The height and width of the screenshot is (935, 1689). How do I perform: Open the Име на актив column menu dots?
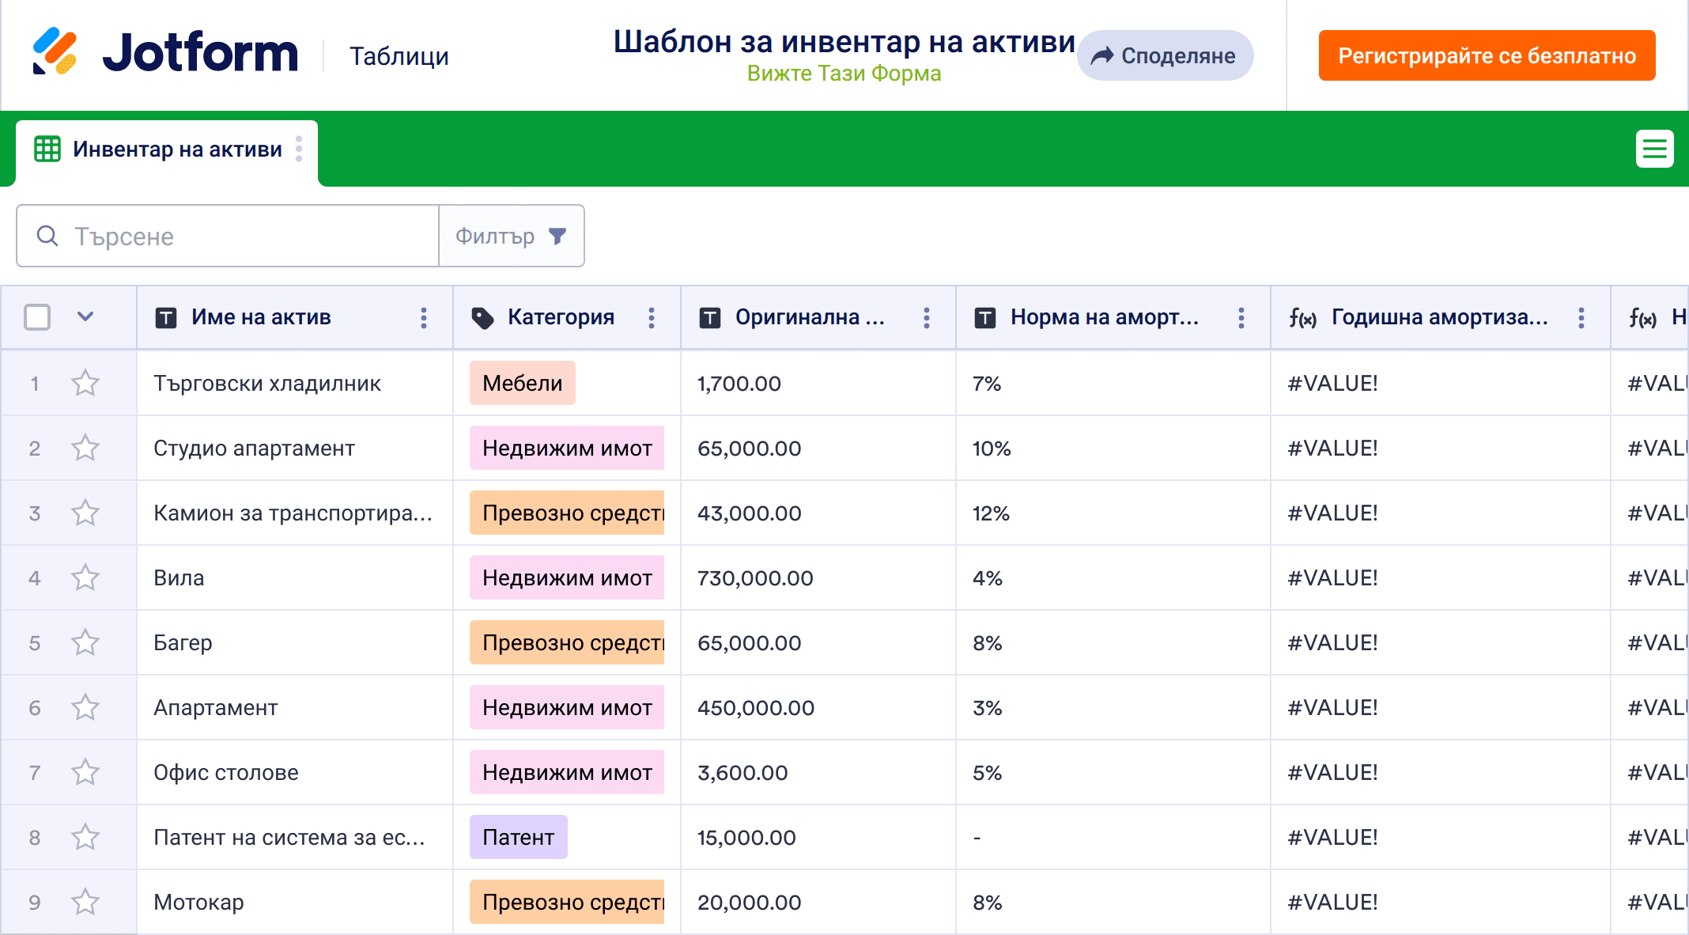click(x=424, y=318)
